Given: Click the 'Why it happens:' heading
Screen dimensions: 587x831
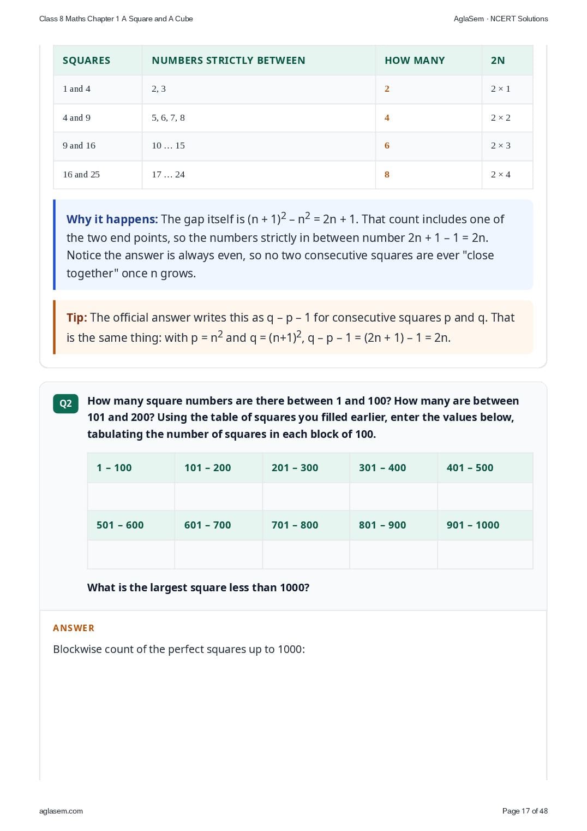Looking at the screenshot, I should 112,219.
